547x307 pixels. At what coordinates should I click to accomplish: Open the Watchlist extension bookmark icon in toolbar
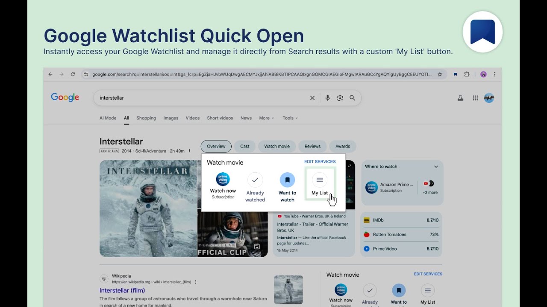tap(456, 74)
